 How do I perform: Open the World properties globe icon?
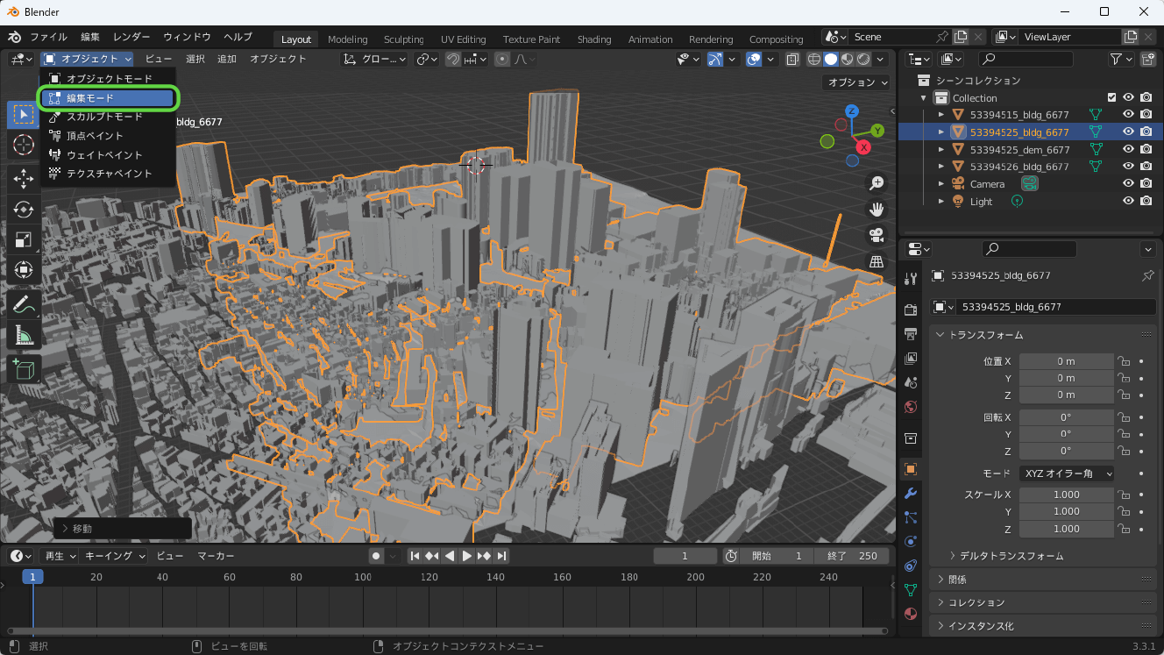[910, 407]
